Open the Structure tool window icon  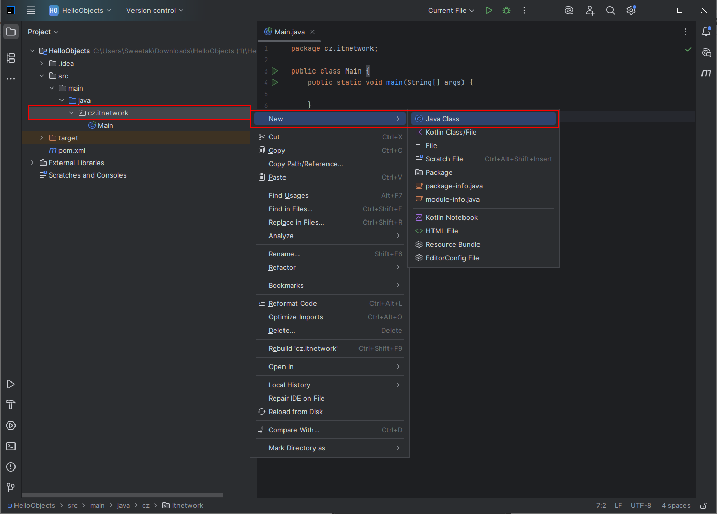point(11,58)
